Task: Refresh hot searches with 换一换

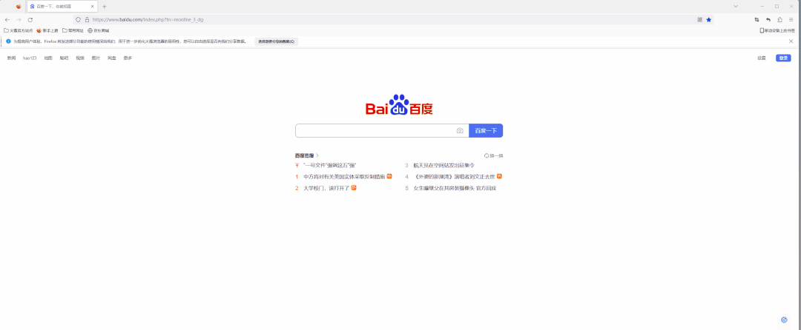Action: pyautogui.click(x=493, y=155)
